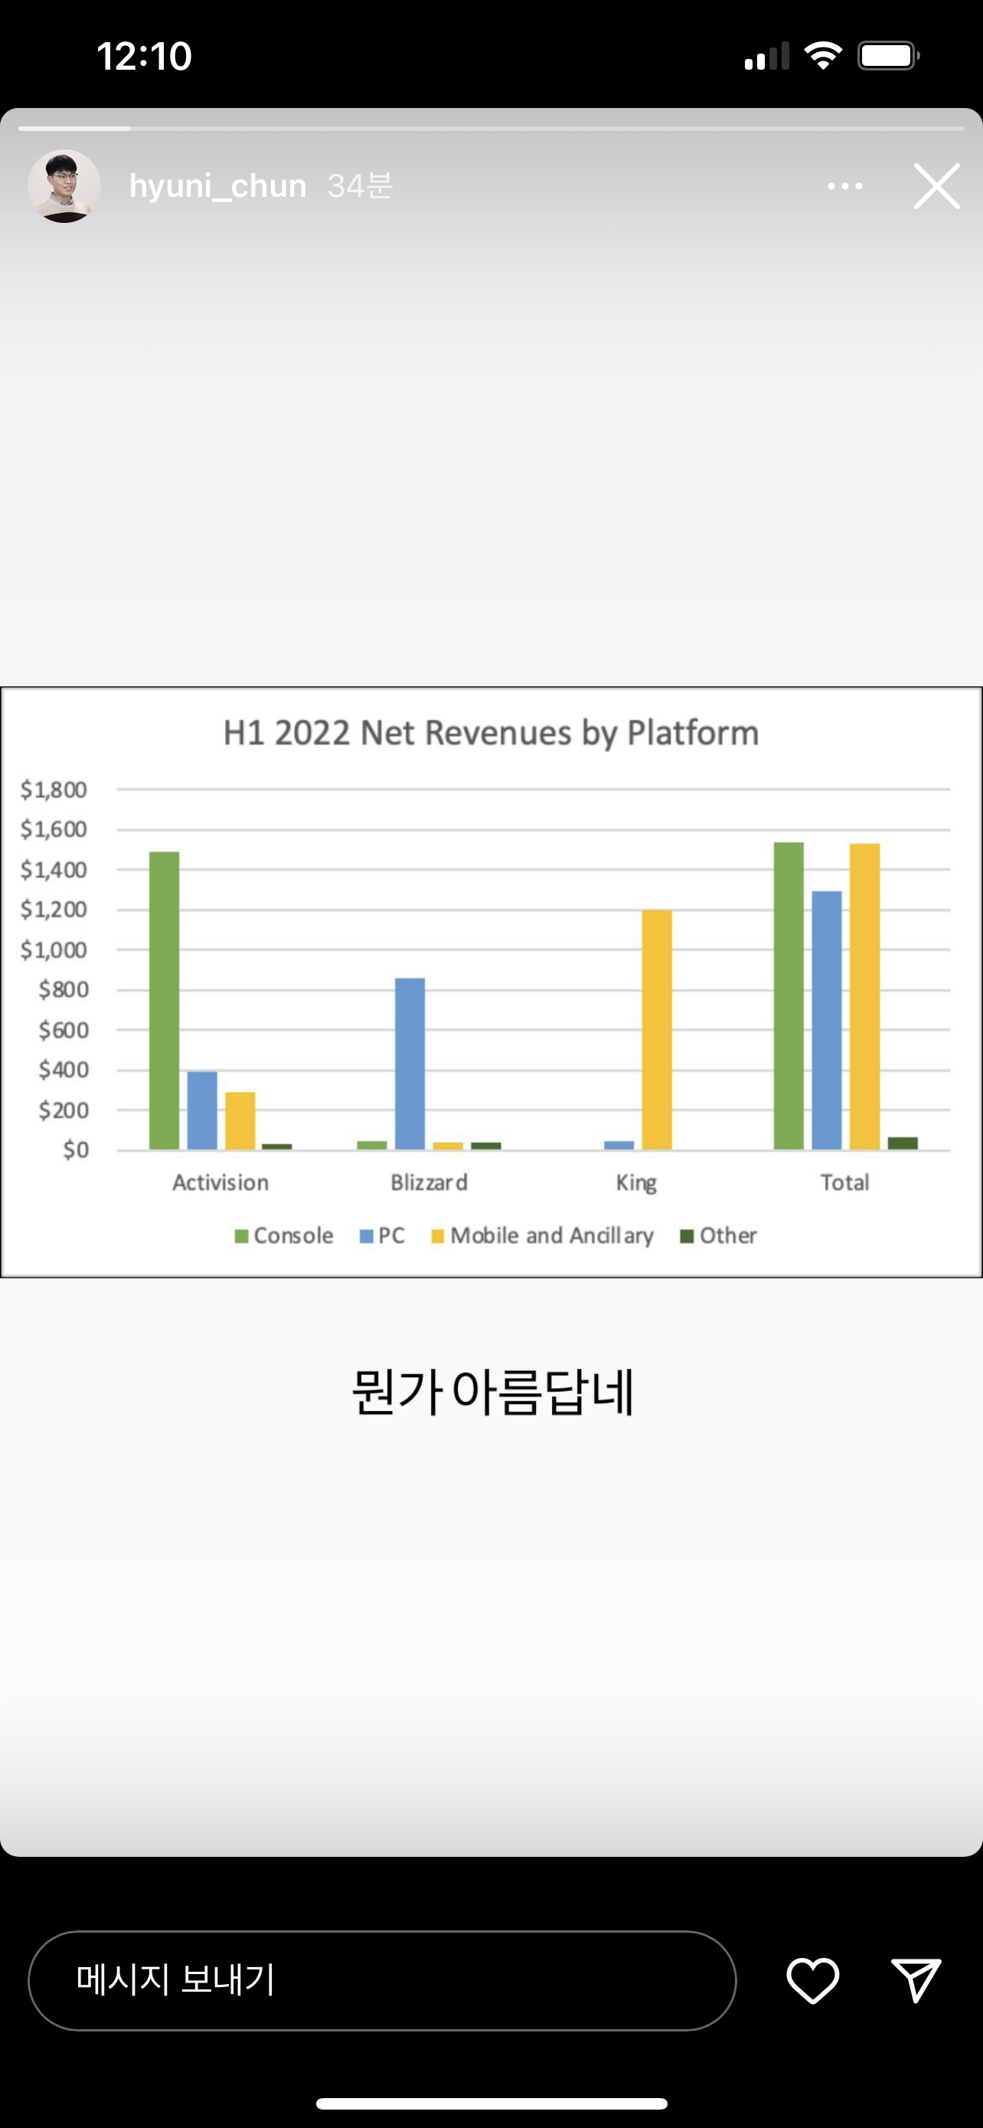Click the $0 y-axis label
983x2128 pixels.
pyautogui.click(x=76, y=1150)
